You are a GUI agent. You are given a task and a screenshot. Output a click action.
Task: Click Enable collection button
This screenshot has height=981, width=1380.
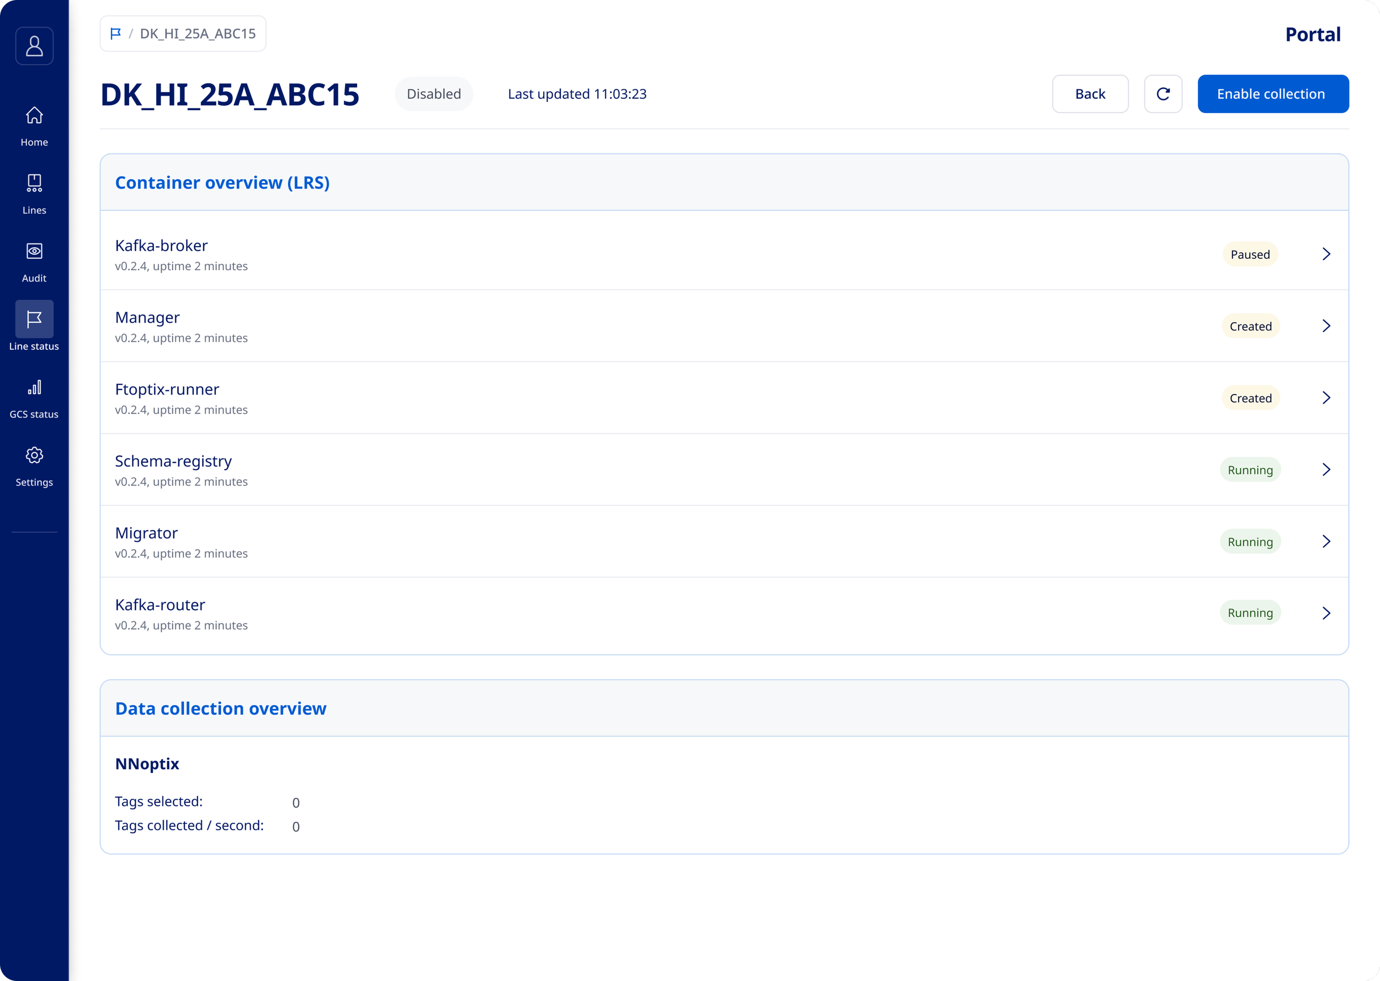pos(1273,94)
